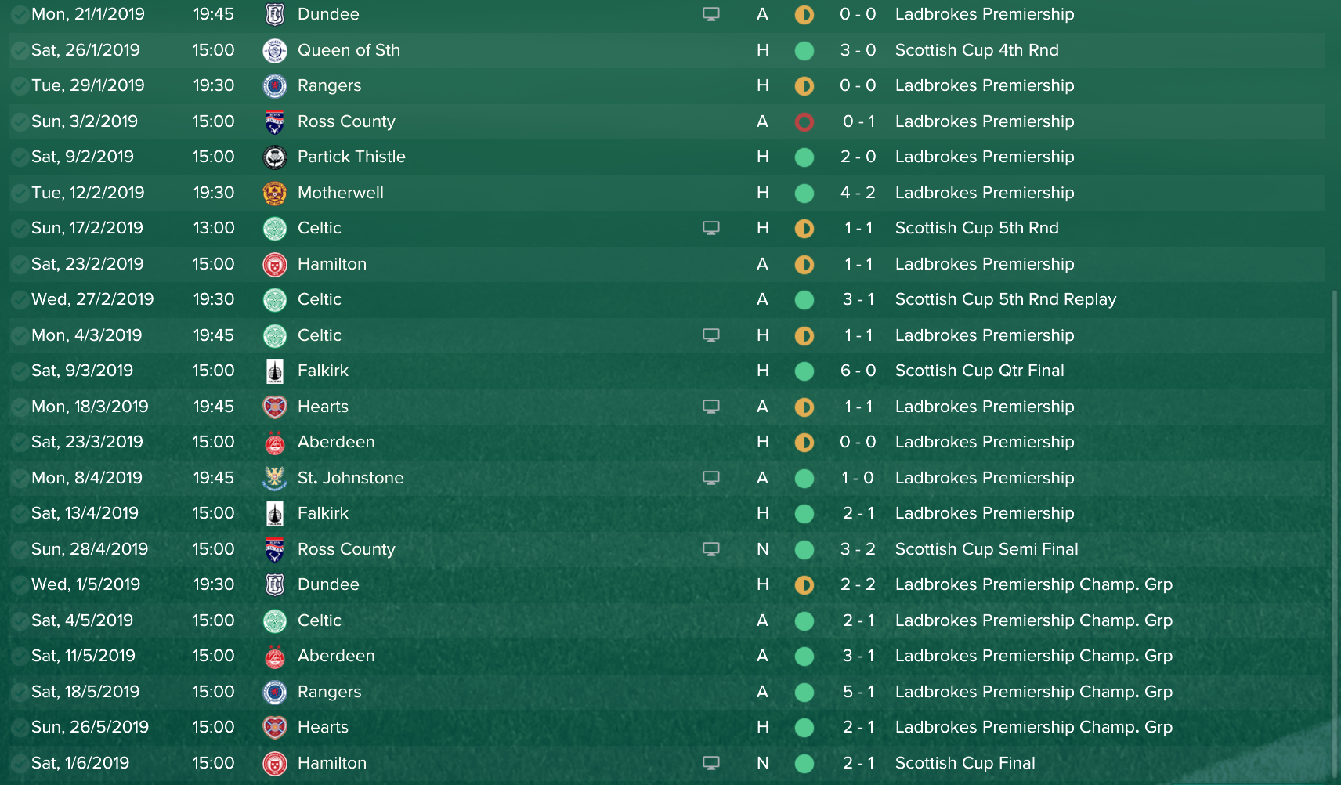Viewport: 1341px width, 785px height.
Task: Open Scottish Cup 5th Rnd Replay link
Action: pos(1006,299)
